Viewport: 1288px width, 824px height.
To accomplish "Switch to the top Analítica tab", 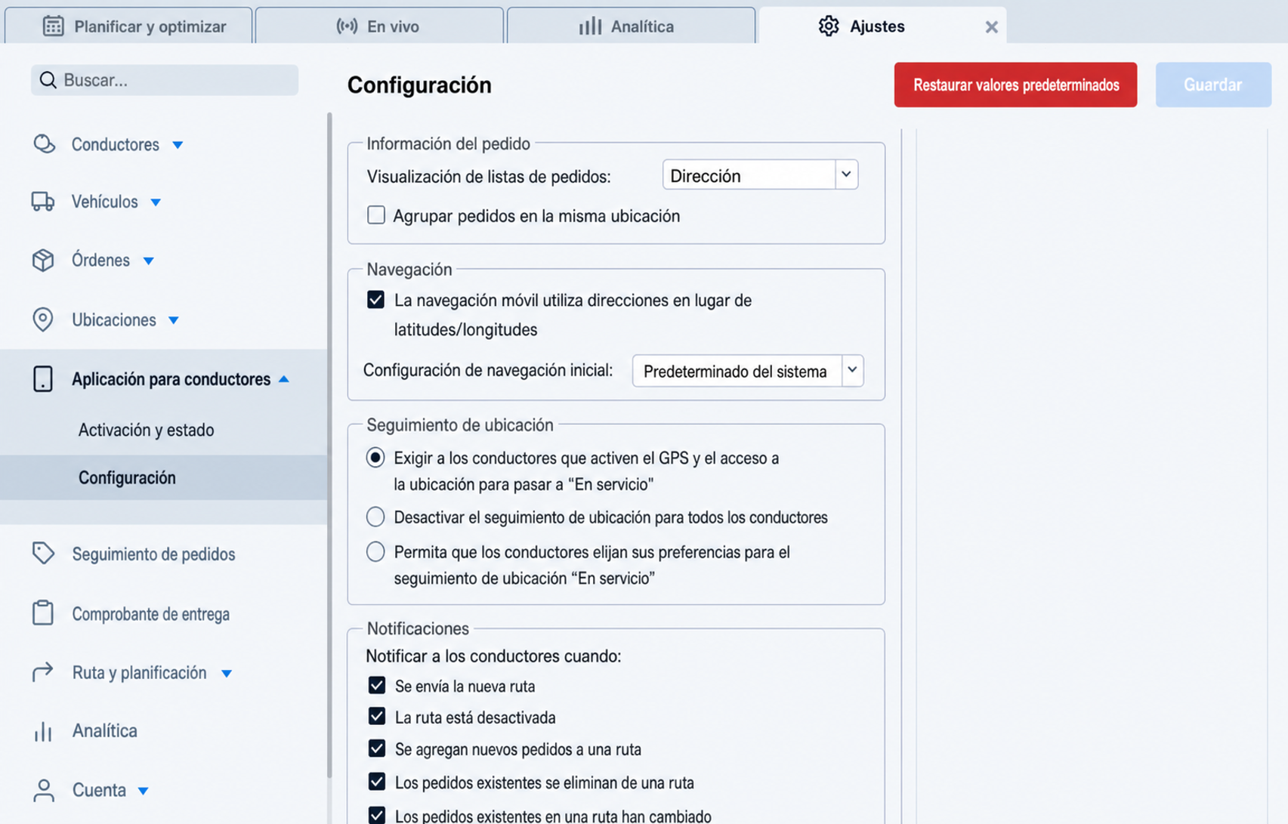I will [x=631, y=26].
